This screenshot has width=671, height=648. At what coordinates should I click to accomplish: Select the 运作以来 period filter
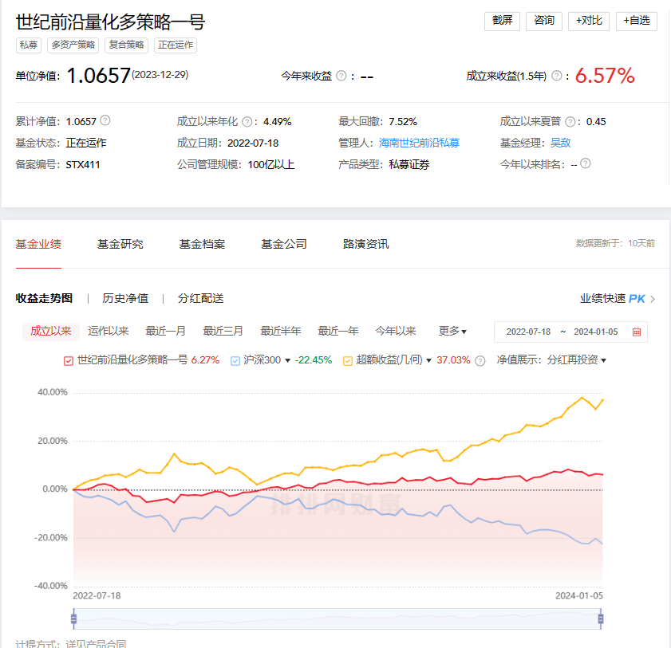tap(109, 332)
